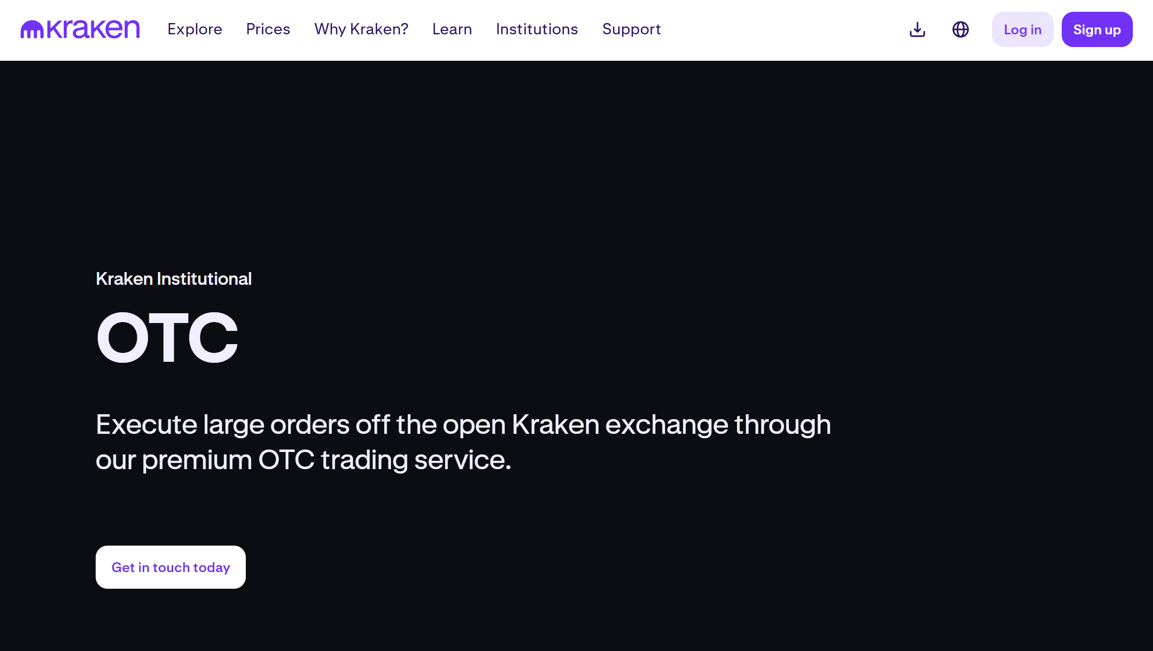
Task: Expand the Explore dropdown in navigation
Action: click(194, 29)
